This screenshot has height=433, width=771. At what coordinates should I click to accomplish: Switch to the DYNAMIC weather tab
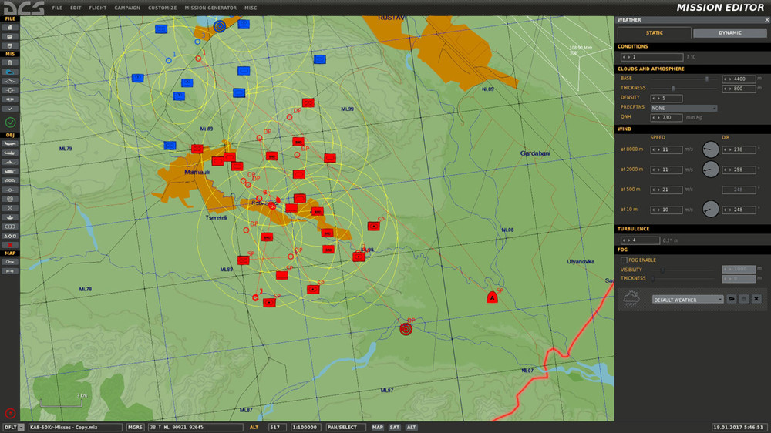point(729,33)
